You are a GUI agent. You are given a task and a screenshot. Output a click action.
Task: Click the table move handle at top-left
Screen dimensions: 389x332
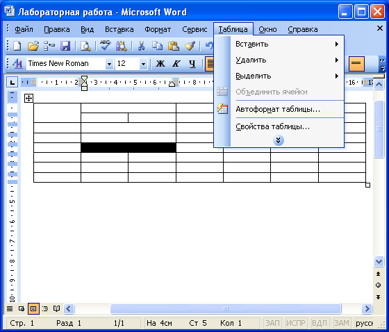coord(28,98)
